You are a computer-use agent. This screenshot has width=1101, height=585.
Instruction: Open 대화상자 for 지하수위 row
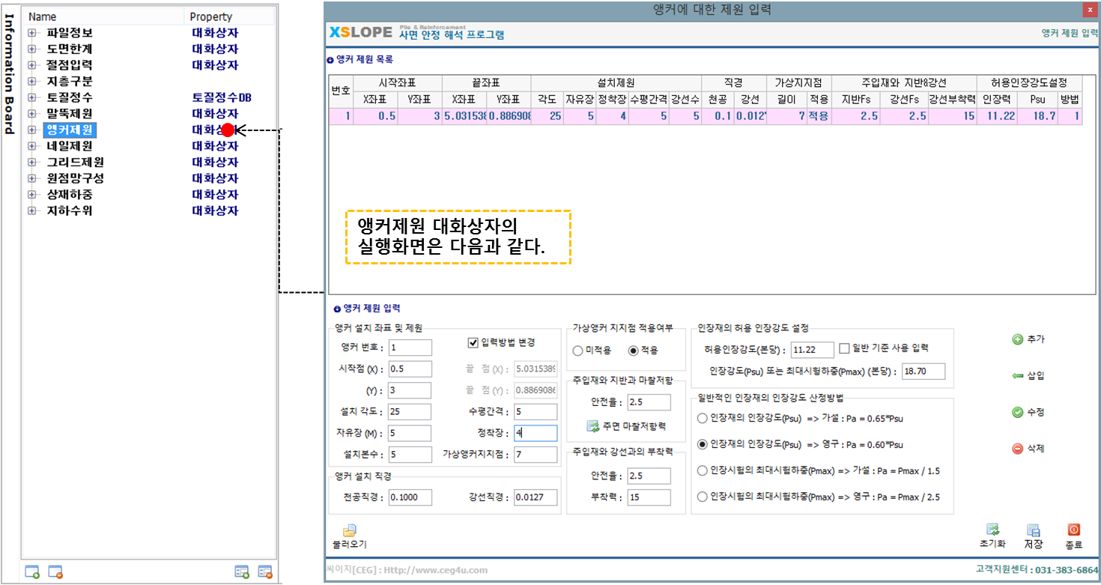(x=215, y=210)
